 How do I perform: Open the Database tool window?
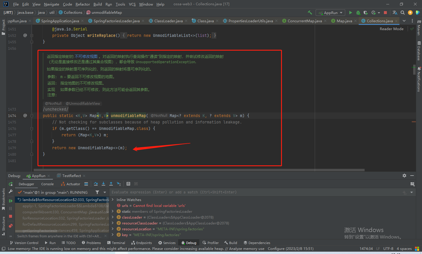point(419,51)
